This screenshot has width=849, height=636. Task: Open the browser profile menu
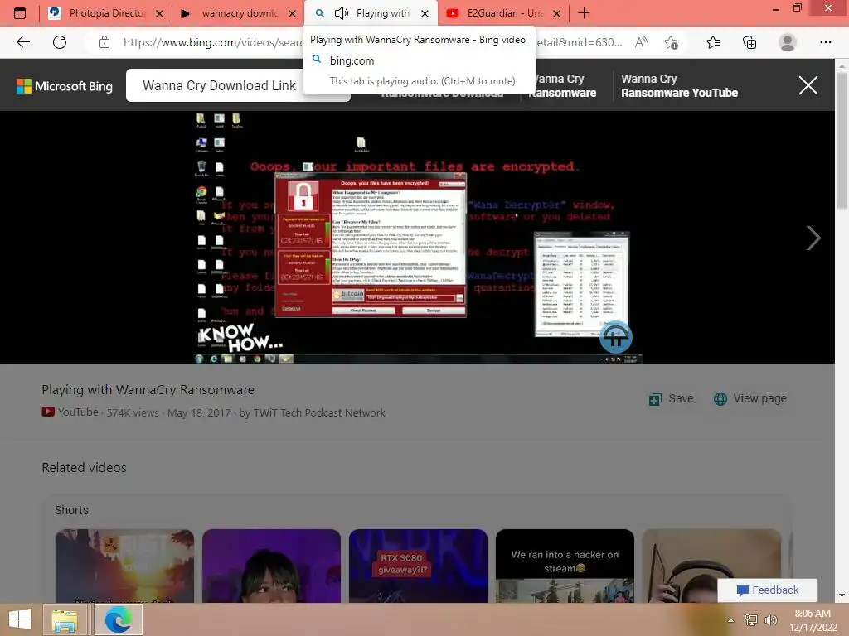[788, 42]
